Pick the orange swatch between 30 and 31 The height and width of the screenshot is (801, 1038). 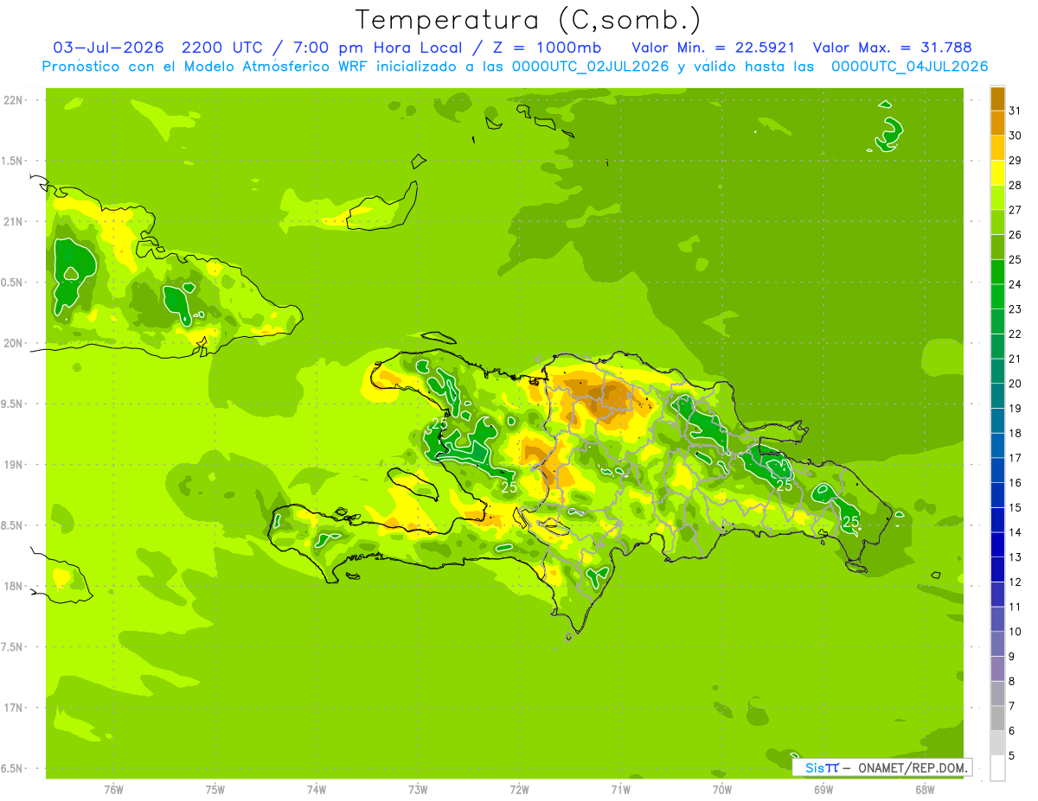(997, 124)
